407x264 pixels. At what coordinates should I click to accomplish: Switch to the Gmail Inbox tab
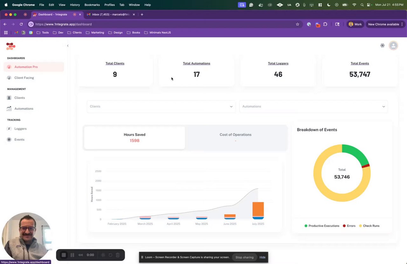(x=110, y=14)
